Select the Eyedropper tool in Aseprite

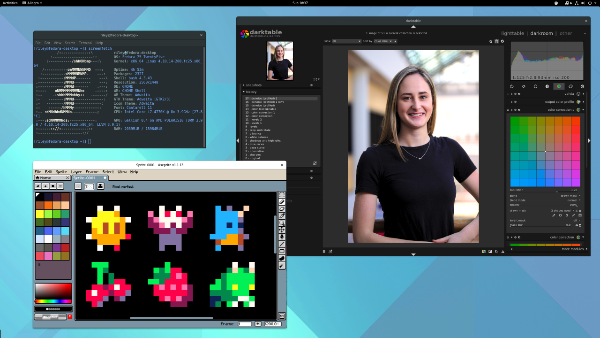click(x=282, y=216)
